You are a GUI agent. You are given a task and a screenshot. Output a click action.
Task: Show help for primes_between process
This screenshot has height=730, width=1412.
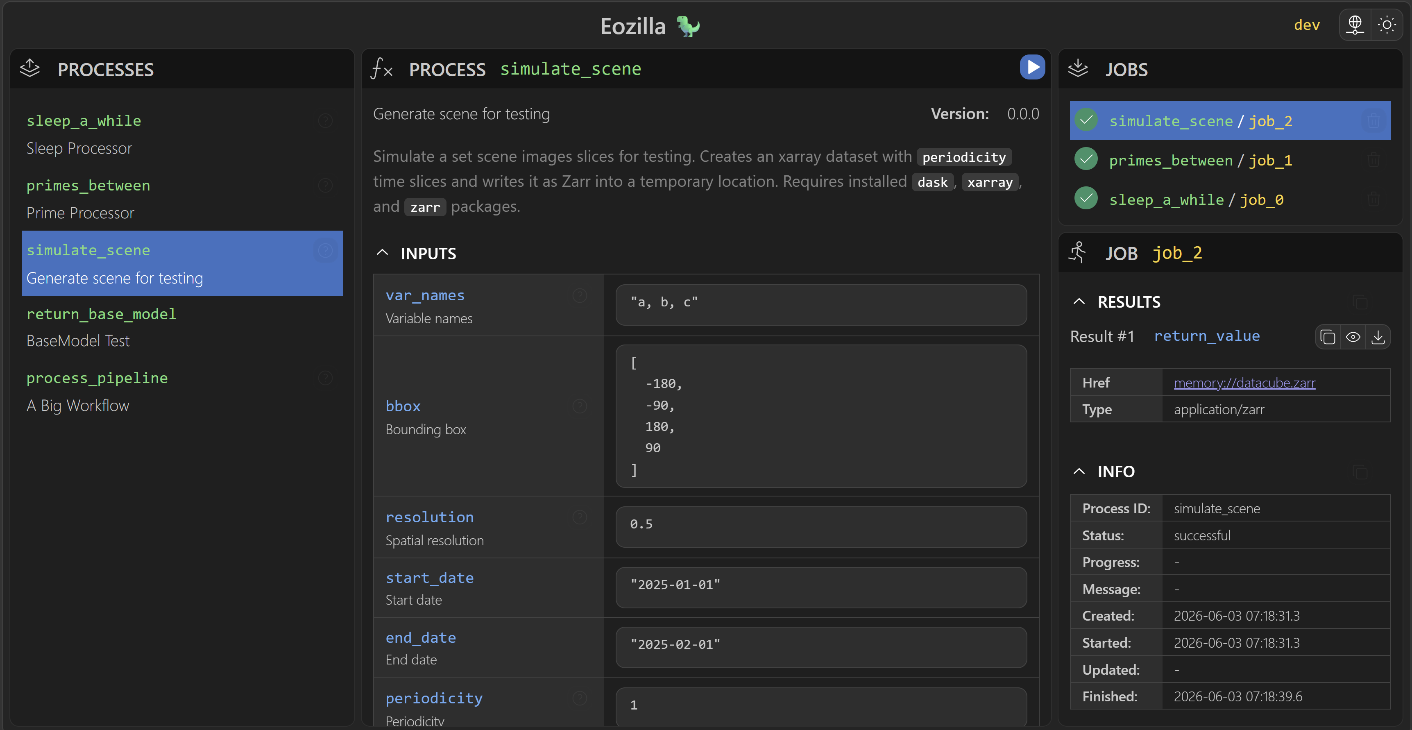325,185
